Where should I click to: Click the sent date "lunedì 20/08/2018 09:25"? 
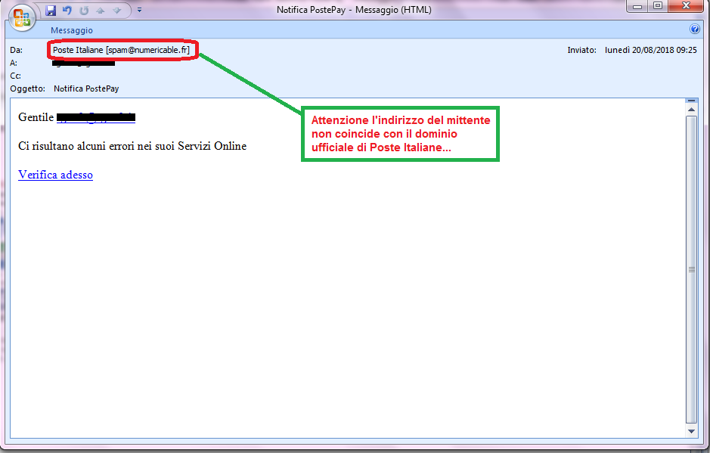651,50
